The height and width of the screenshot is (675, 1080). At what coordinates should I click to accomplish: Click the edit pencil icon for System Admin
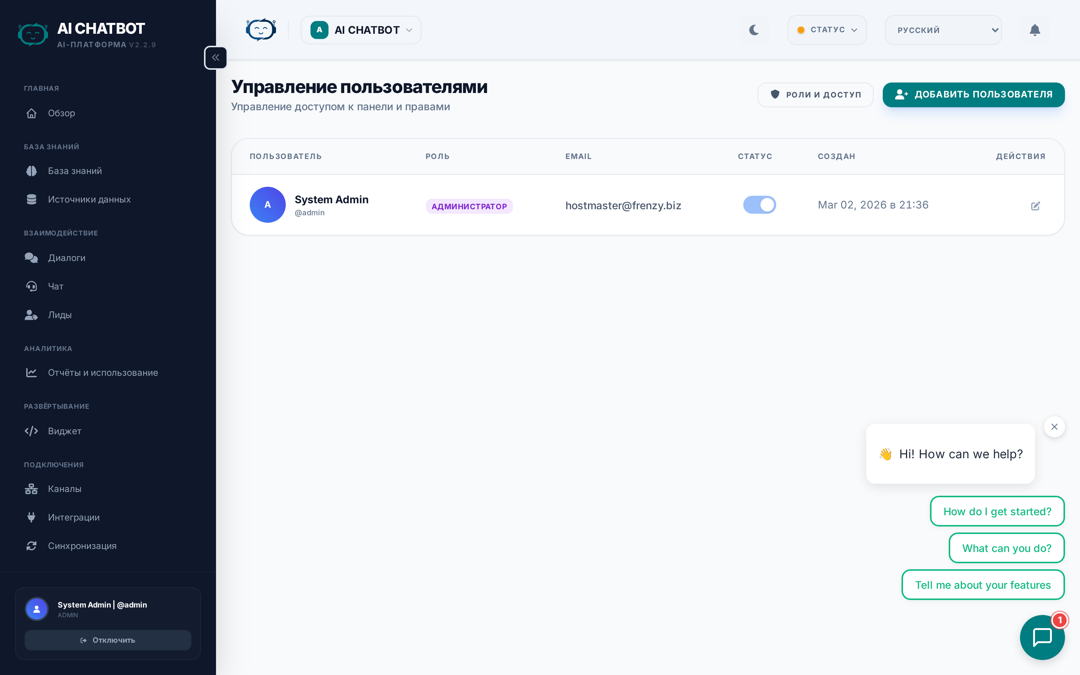(1035, 206)
